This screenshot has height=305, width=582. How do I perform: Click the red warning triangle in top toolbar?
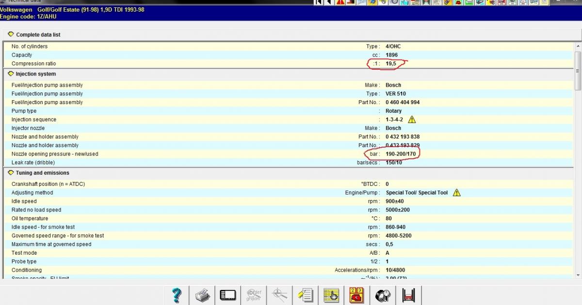(340, 2)
